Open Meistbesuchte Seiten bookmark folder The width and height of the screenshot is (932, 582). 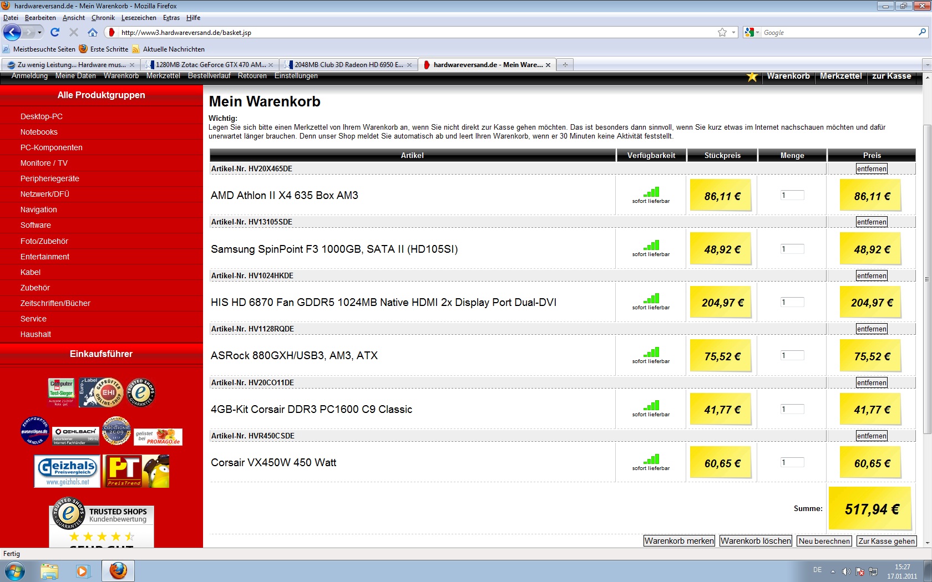coord(39,49)
